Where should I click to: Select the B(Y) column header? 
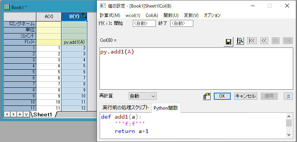pyautogui.click(x=74, y=17)
